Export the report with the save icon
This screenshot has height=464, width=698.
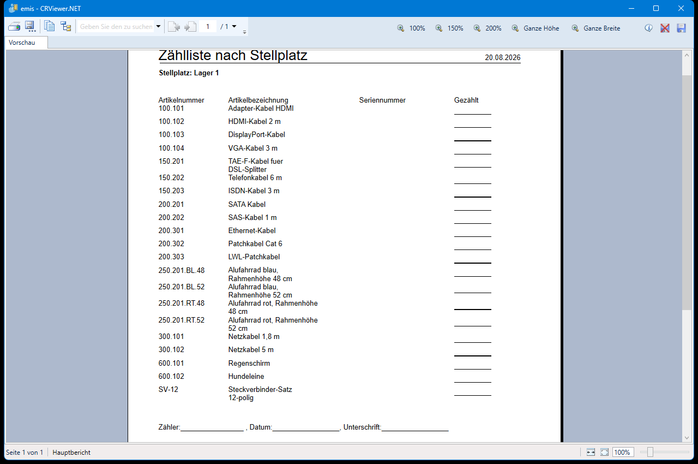[30, 27]
